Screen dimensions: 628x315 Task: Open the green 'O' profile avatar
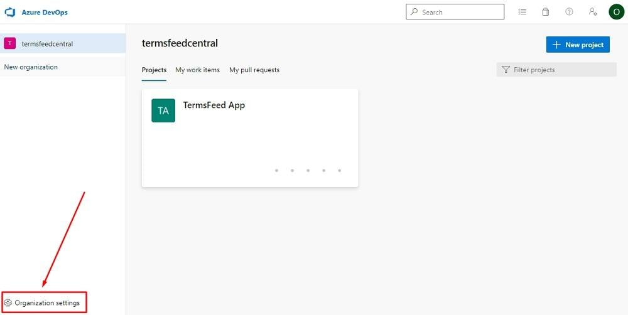(616, 12)
